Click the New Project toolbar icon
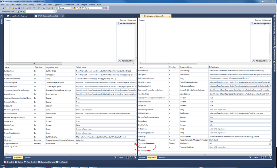This screenshot has height=168, width=277. point(3,8)
